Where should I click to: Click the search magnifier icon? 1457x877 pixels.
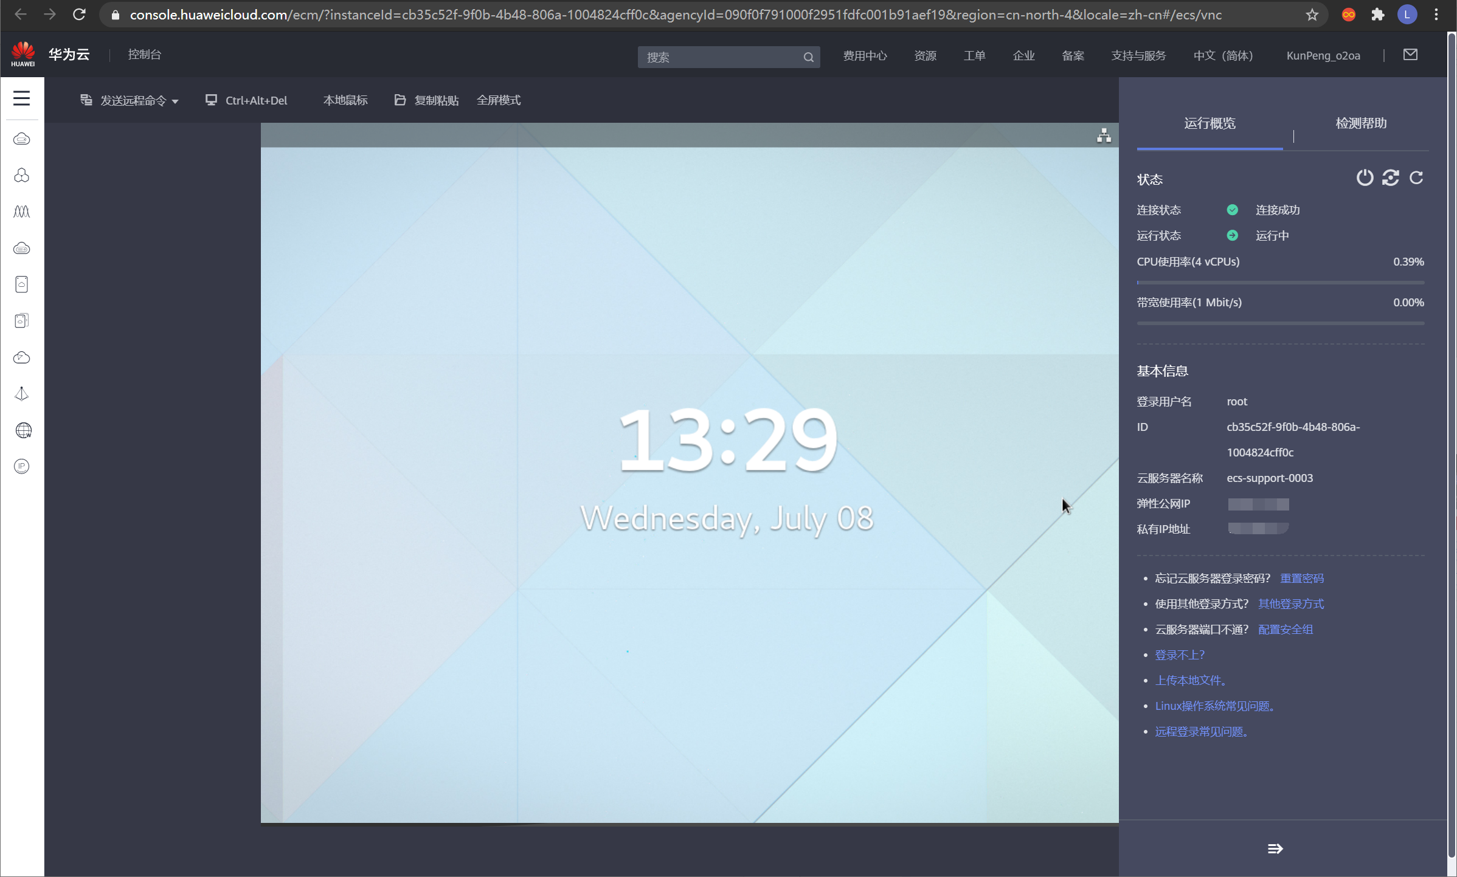pos(808,57)
